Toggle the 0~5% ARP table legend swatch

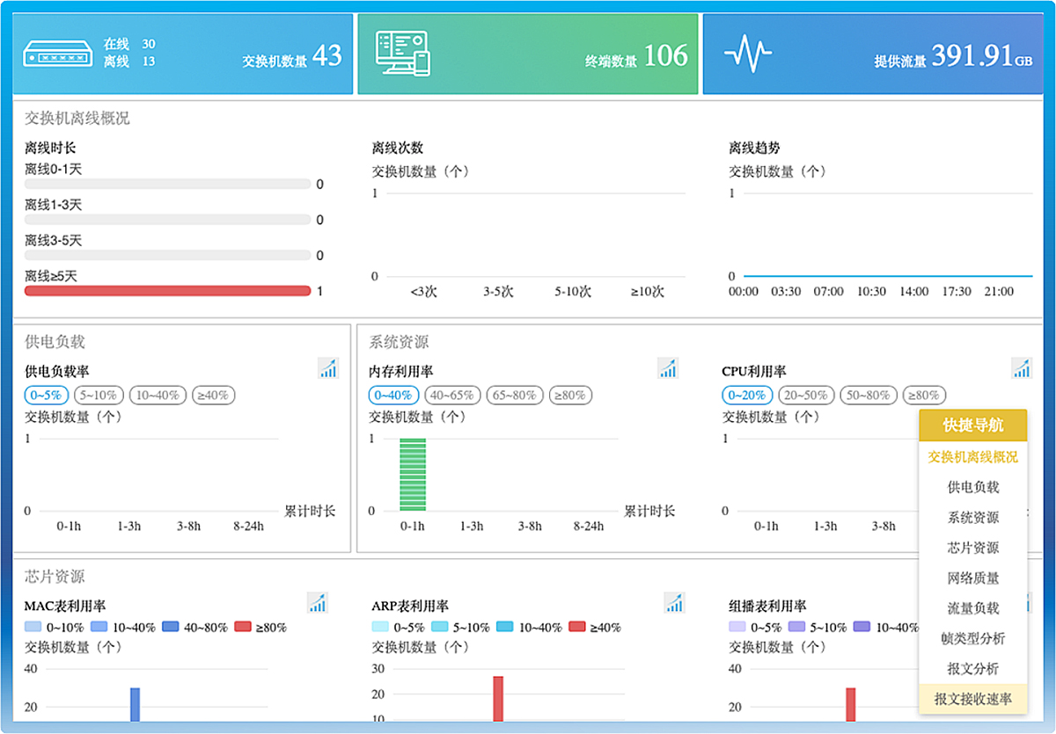click(380, 628)
